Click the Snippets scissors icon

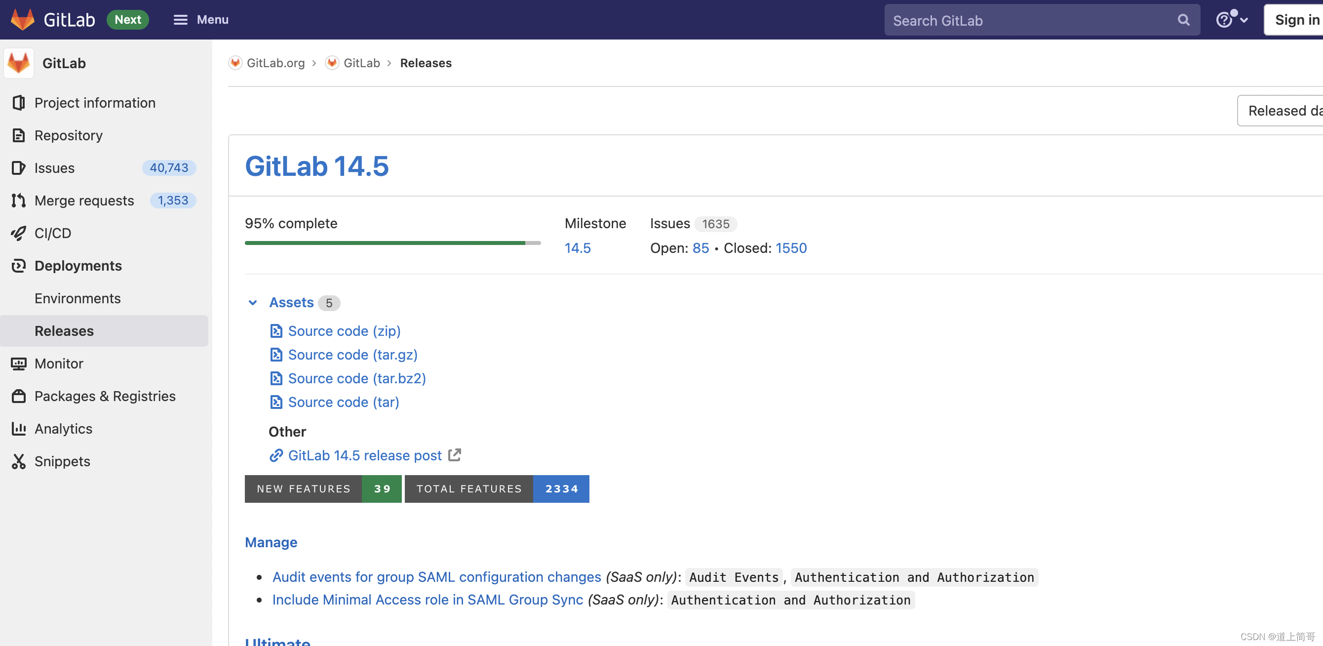18,461
